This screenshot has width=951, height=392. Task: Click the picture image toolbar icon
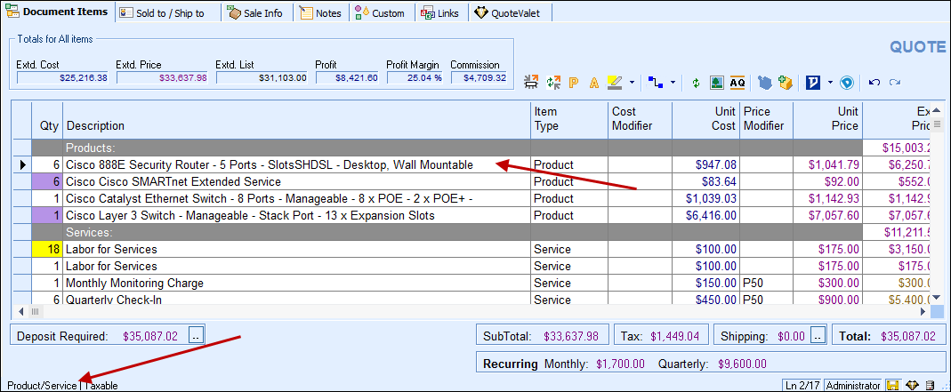(x=717, y=83)
